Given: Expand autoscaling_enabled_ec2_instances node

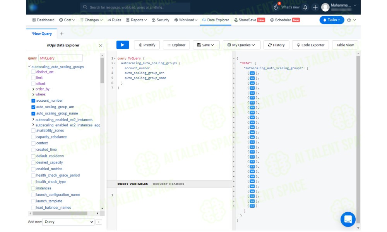Looking at the screenshot, I should click(x=33, y=119).
